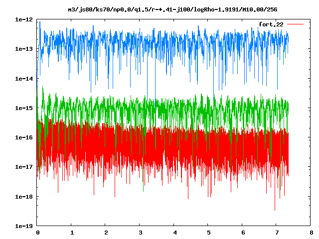Click x-axis label 1
Image resolution: width=319 pixels, height=239 pixels.
[x=72, y=233]
